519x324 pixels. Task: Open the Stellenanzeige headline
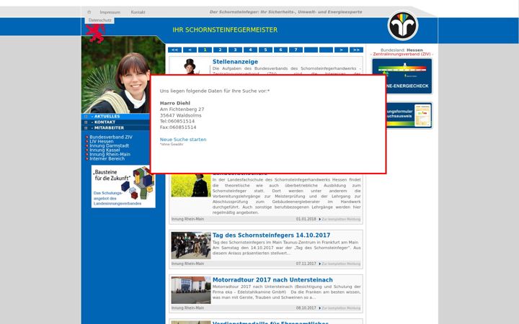point(235,62)
